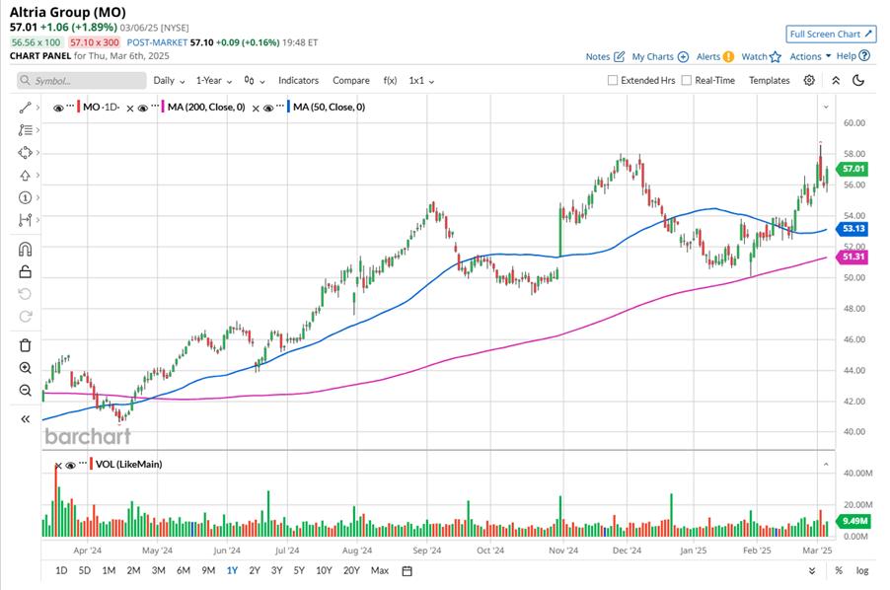Image resolution: width=890 pixels, height=590 pixels.
Task: Click the Watch star icon
Action: (776, 57)
